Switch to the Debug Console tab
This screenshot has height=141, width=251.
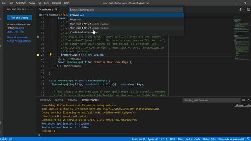coord(91,100)
